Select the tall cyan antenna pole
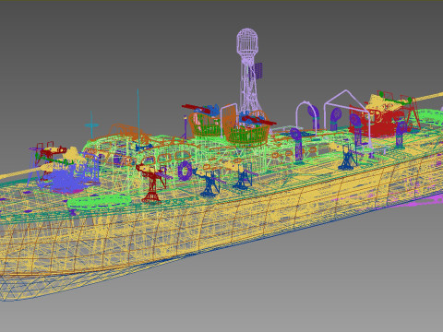443x332 pixels. [x=138, y=118]
